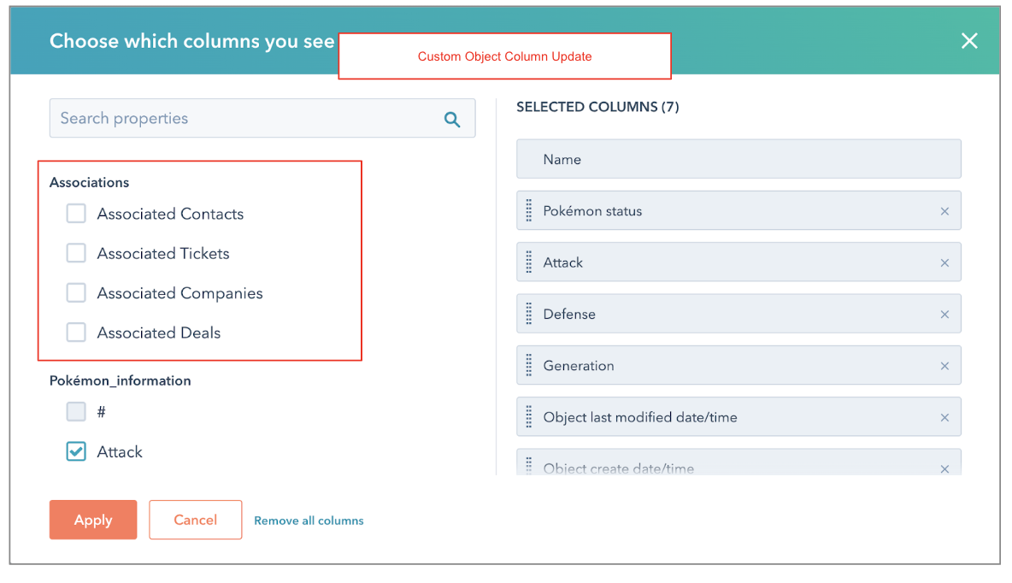Click the Apply button
Viewport: 1012px width, 583px height.
[x=93, y=520]
